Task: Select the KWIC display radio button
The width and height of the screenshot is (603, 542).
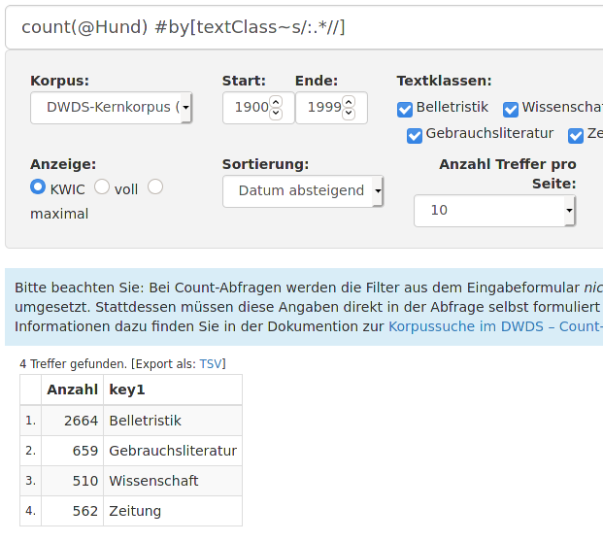Action: pyautogui.click(x=38, y=186)
